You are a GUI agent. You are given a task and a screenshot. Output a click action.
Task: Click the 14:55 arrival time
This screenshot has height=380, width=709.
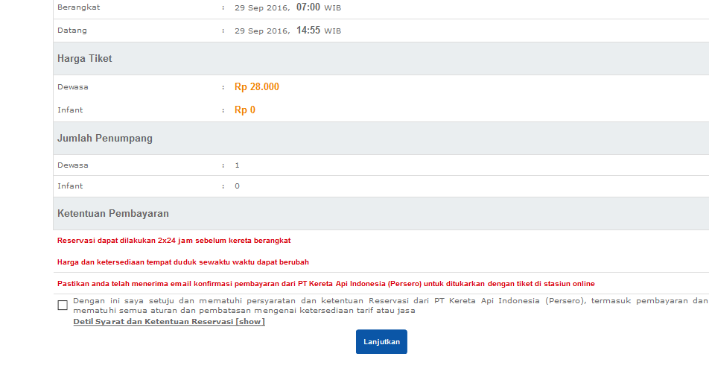[x=308, y=31]
